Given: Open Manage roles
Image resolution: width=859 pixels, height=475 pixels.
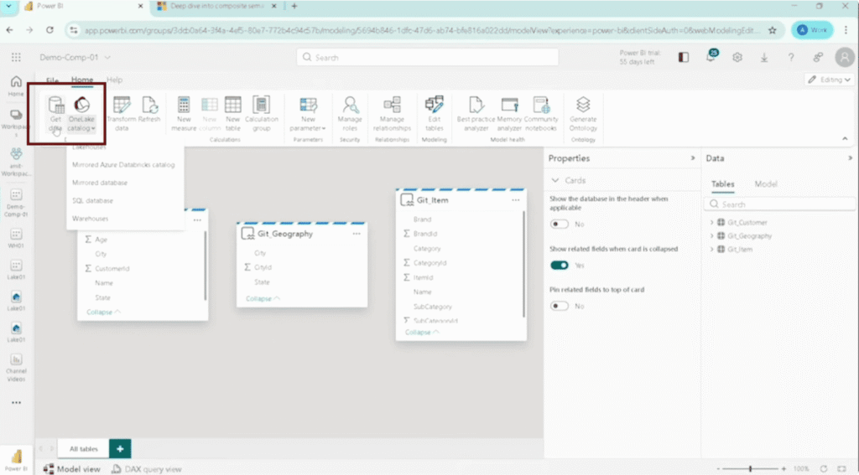Looking at the screenshot, I should click(x=350, y=114).
